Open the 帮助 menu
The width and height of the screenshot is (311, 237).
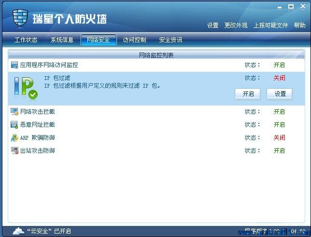[x=299, y=26]
